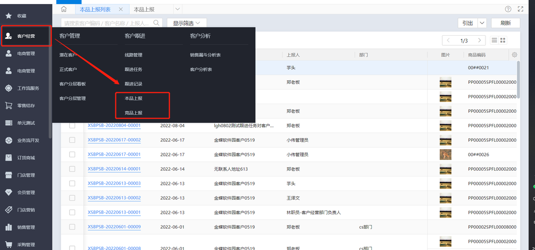535x250 pixels.
Task: Open 销售管理 chart icon
Action: (x=8, y=227)
